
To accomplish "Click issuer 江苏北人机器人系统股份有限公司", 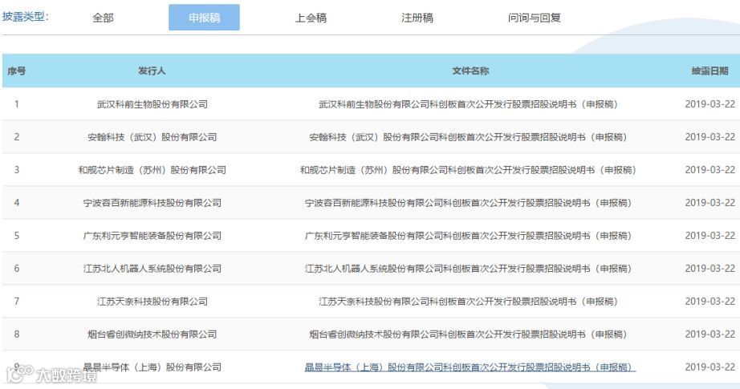I will tap(152, 269).
